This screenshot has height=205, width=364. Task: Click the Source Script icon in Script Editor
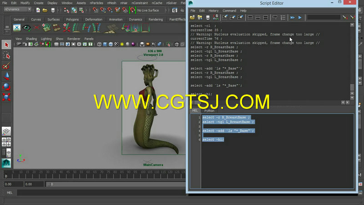(x=200, y=17)
